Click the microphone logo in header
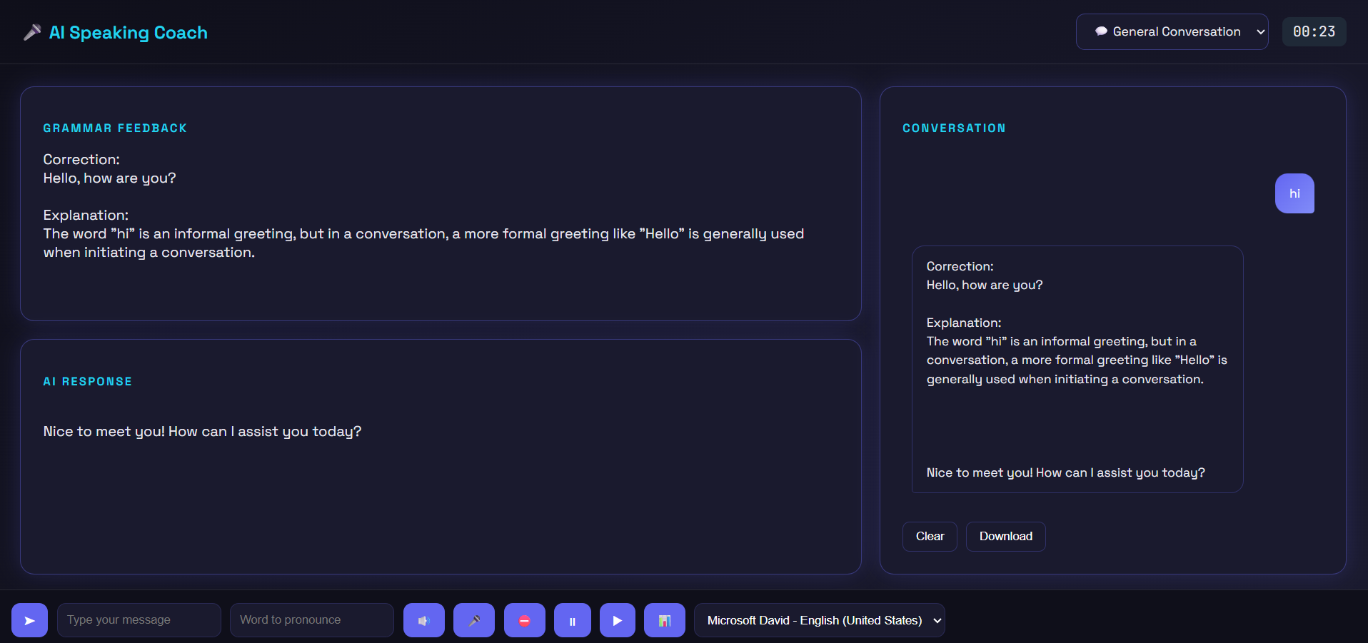This screenshot has width=1368, height=643. tap(32, 33)
